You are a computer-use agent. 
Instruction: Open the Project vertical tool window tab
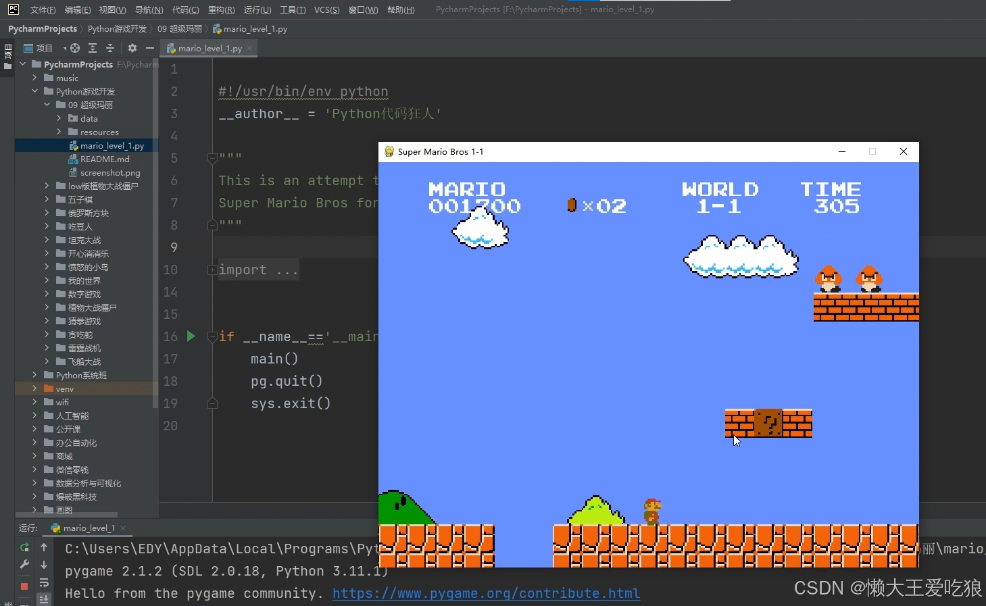click(7, 57)
